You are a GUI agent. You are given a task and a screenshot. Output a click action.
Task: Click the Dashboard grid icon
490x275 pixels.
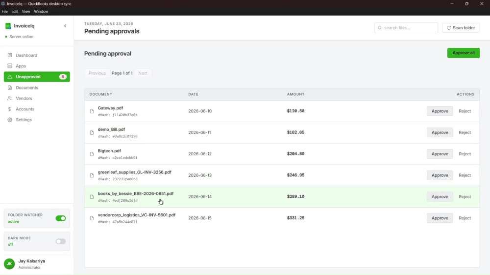click(x=10, y=55)
